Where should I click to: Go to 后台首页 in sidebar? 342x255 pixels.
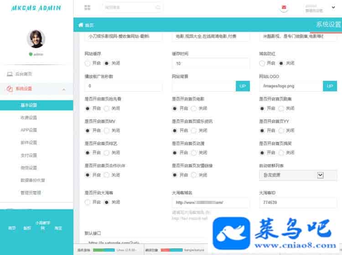(24, 74)
